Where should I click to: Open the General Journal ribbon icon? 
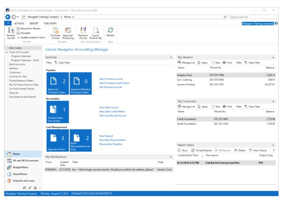10,32
